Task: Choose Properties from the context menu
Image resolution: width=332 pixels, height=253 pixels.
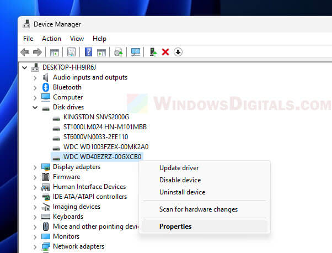Action: 175,226
